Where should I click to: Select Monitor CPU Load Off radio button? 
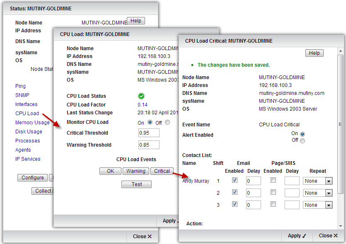pos(167,122)
